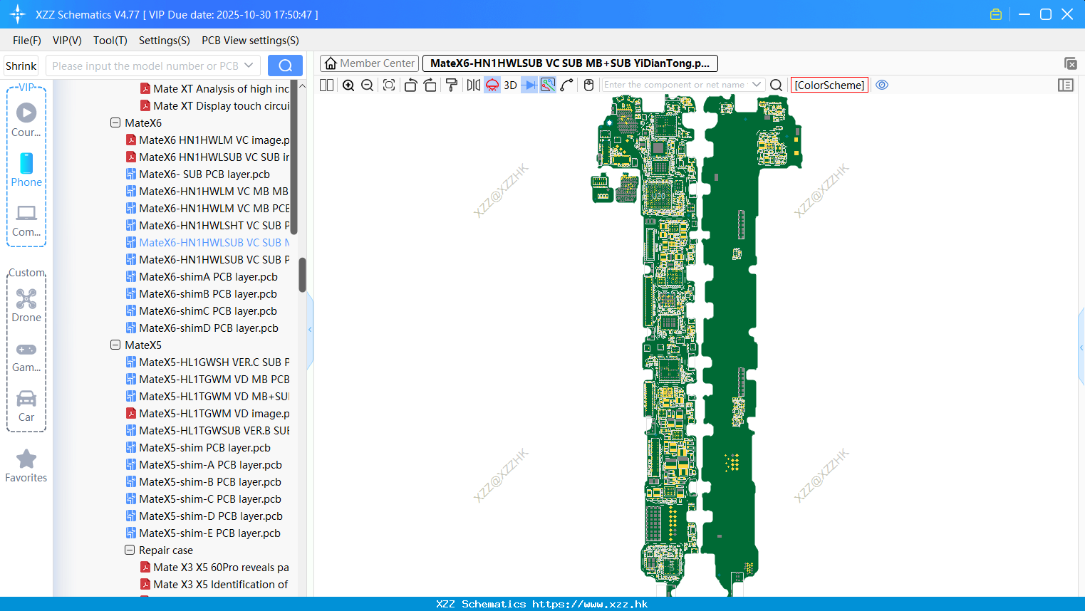Toggle the eye visibility icon
The width and height of the screenshot is (1085, 611).
point(882,85)
